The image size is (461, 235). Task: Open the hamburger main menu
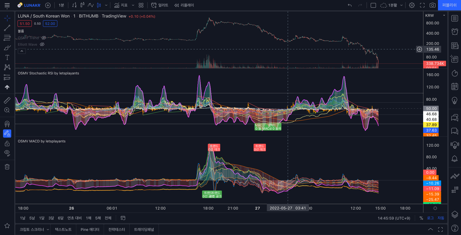7,5
